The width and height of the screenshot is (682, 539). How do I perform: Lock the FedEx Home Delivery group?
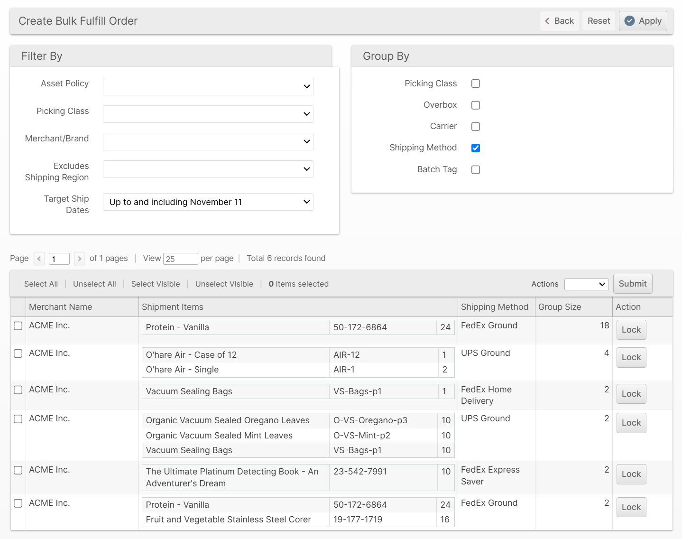[x=631, y=394]
